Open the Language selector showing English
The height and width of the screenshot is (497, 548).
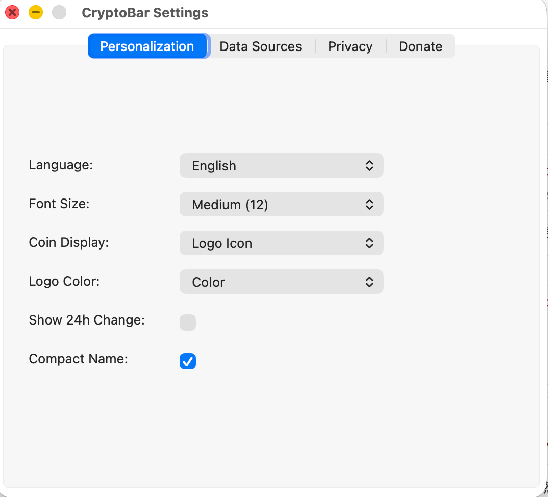[281, 165]
